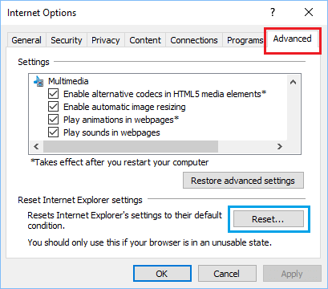328x289 pixels.
Task: Click the greyed-out Apply button
Action: [292, 274]
